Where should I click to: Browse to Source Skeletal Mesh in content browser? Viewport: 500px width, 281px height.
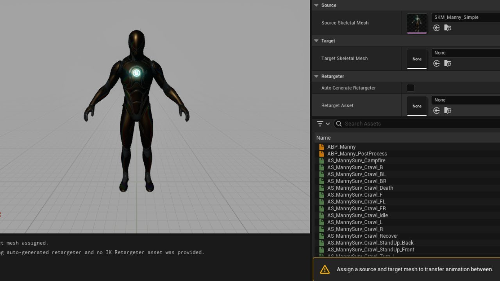coord(448,28)
